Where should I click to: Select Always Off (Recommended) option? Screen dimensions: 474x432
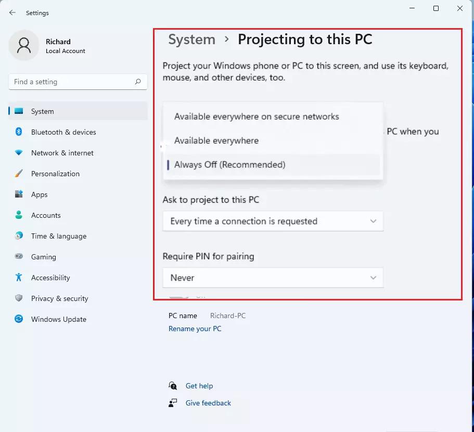tap(229, 165)
